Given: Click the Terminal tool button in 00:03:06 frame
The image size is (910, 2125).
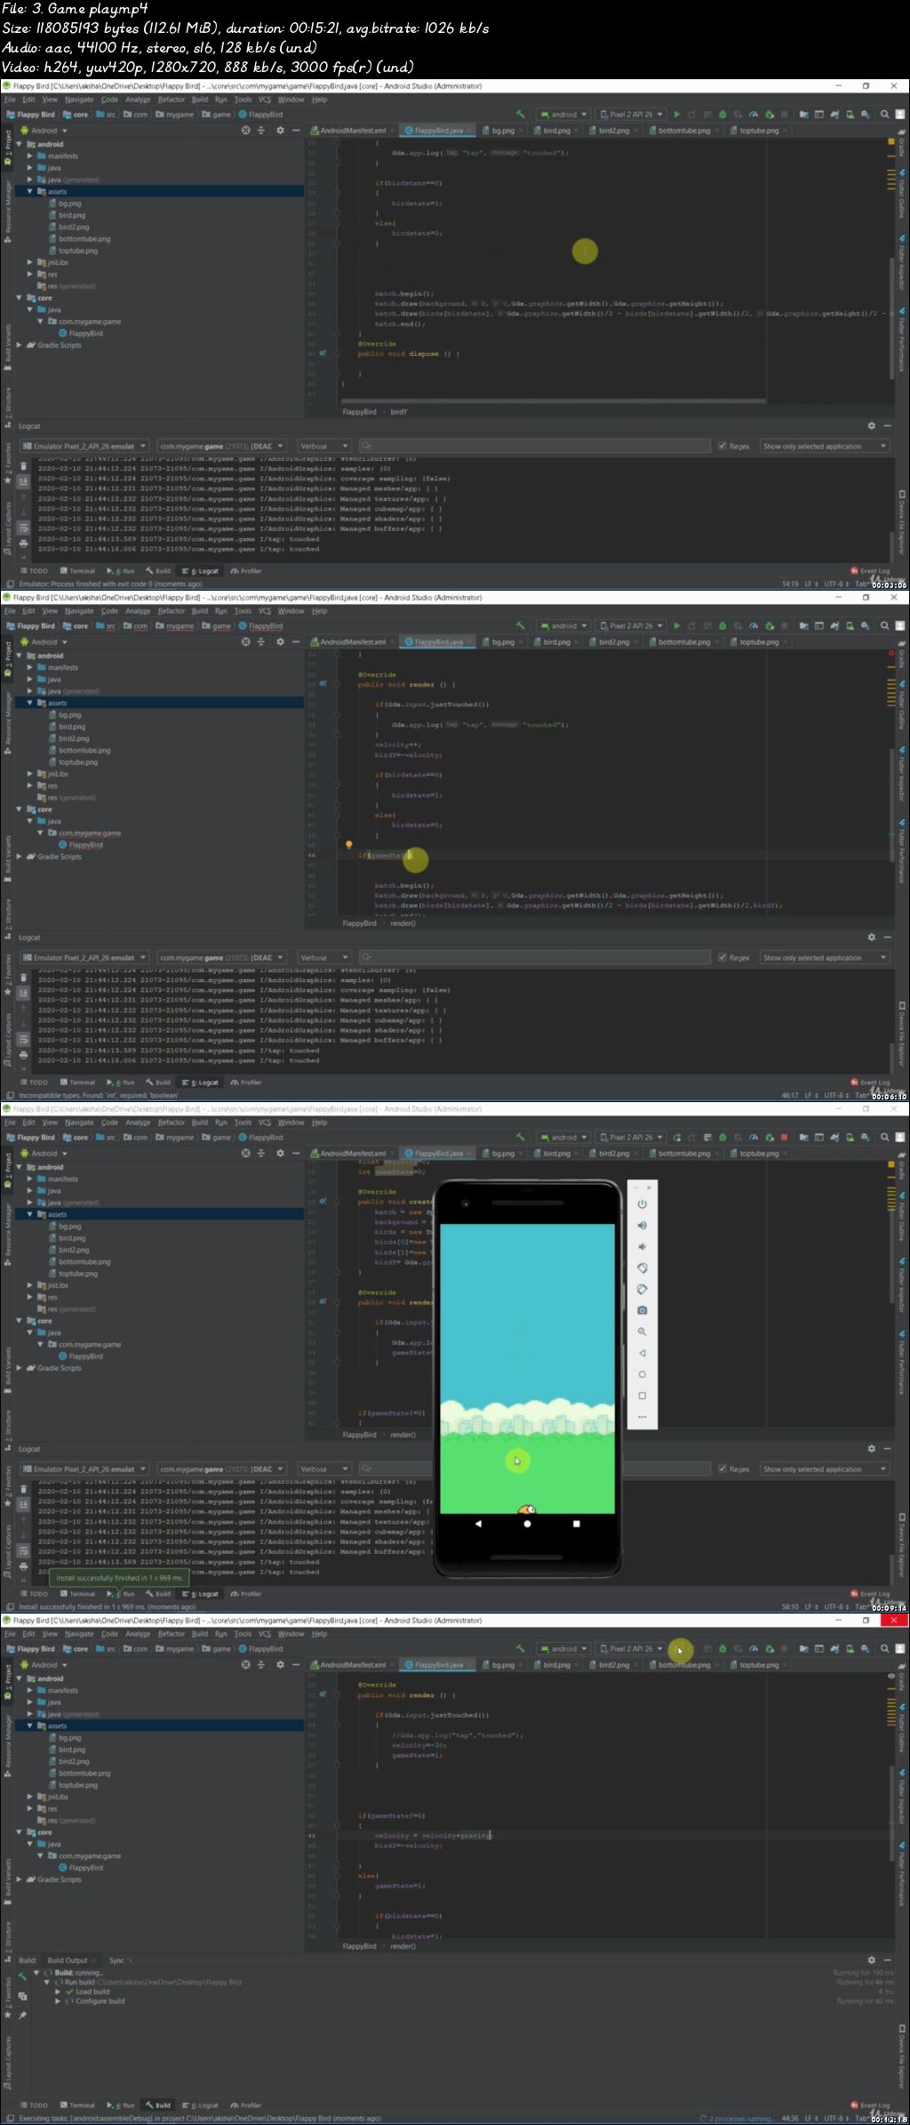Looking at the screenshot, I should 77,571.
